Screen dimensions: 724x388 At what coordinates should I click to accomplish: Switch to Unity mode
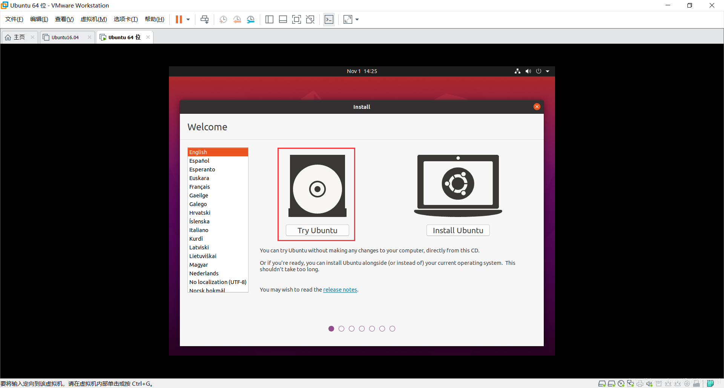point(310,19)
